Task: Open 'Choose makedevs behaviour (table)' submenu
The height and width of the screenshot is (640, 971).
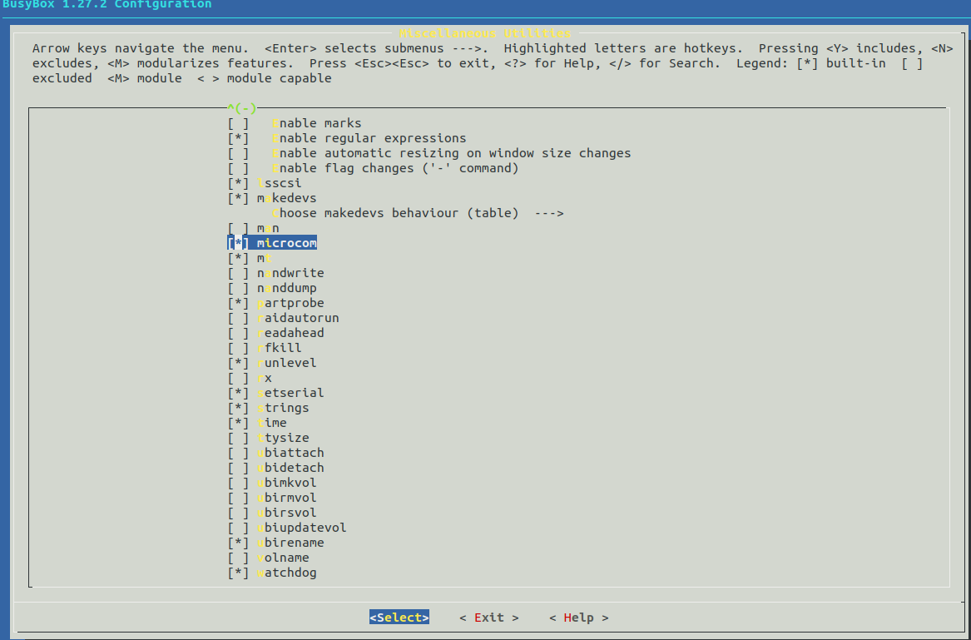Action: 418,213
